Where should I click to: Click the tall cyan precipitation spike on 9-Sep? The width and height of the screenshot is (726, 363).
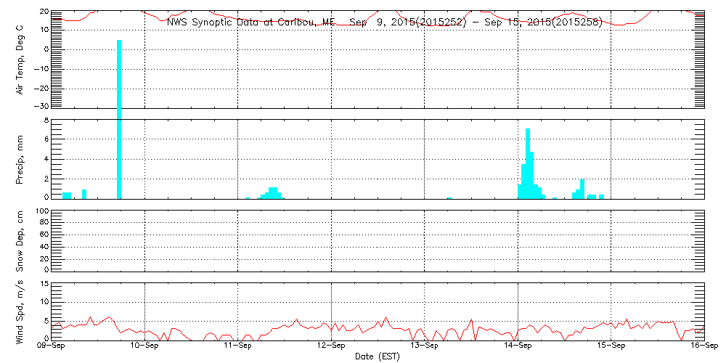click(119, 116)
